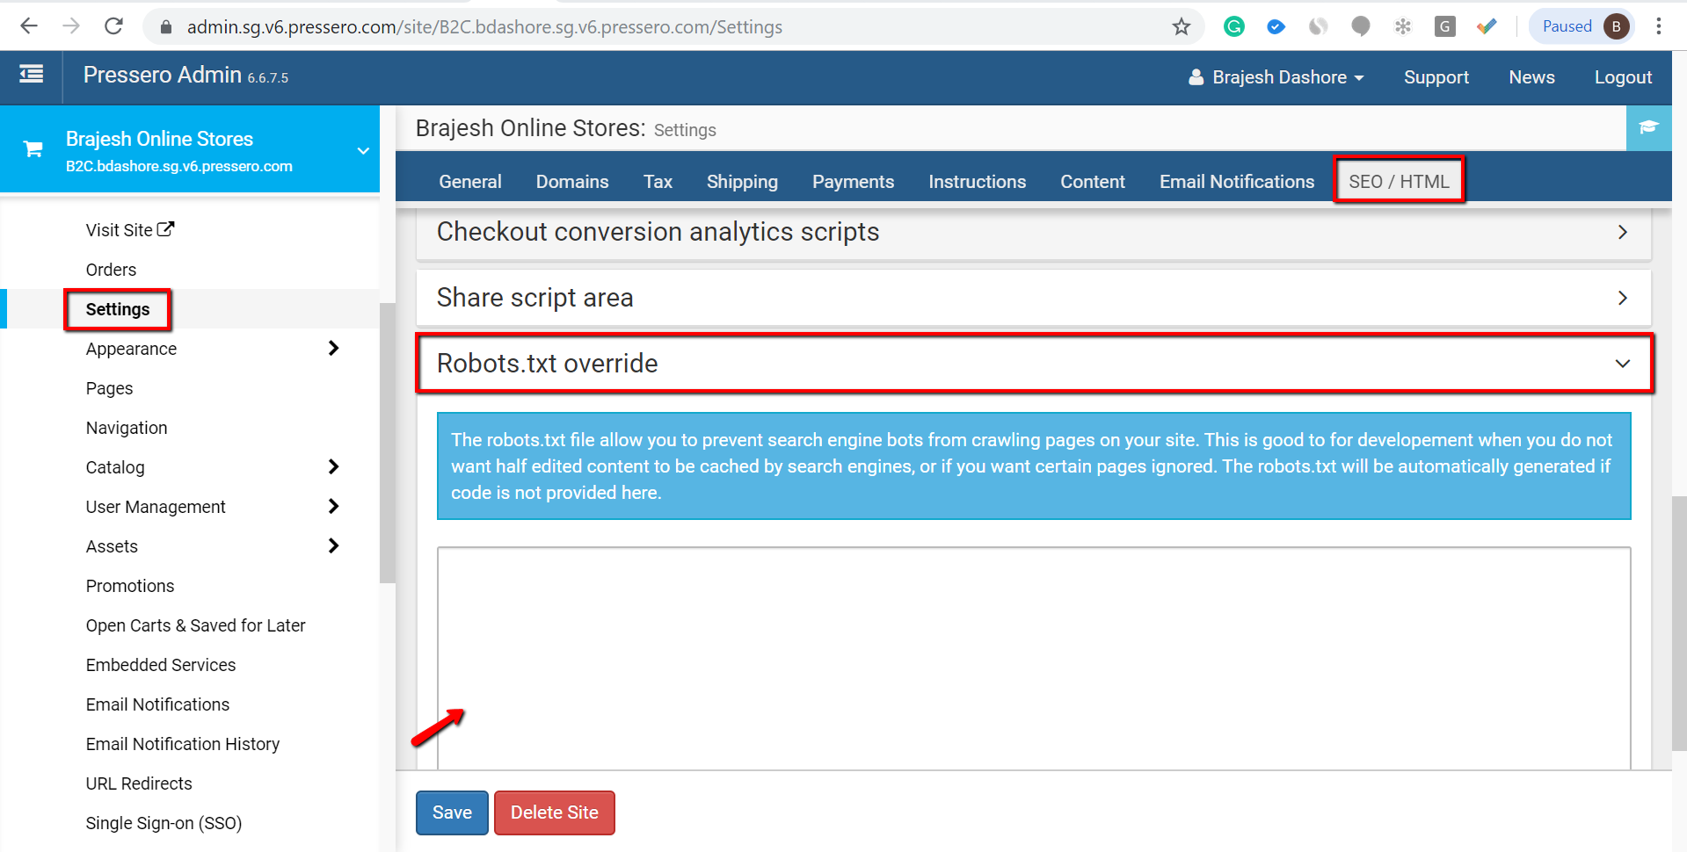Open Promotions in the sidebar
Screen dimensions: 1687x852
coord(130,586)
